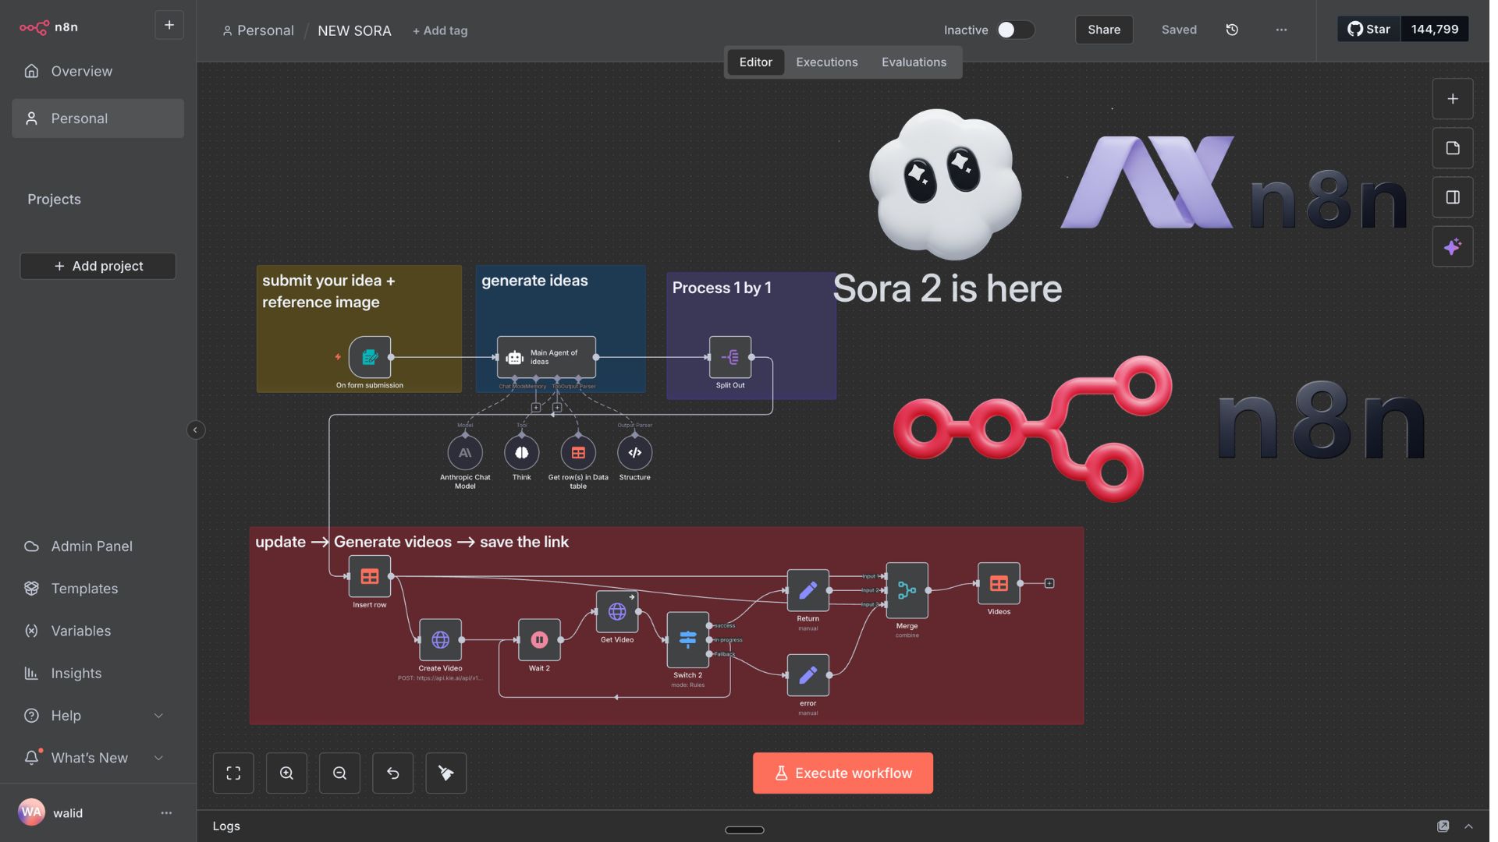The width and height of the screenshot is (1498, 842).
Task: Select the On form submission node
Action: click(370, 357)
